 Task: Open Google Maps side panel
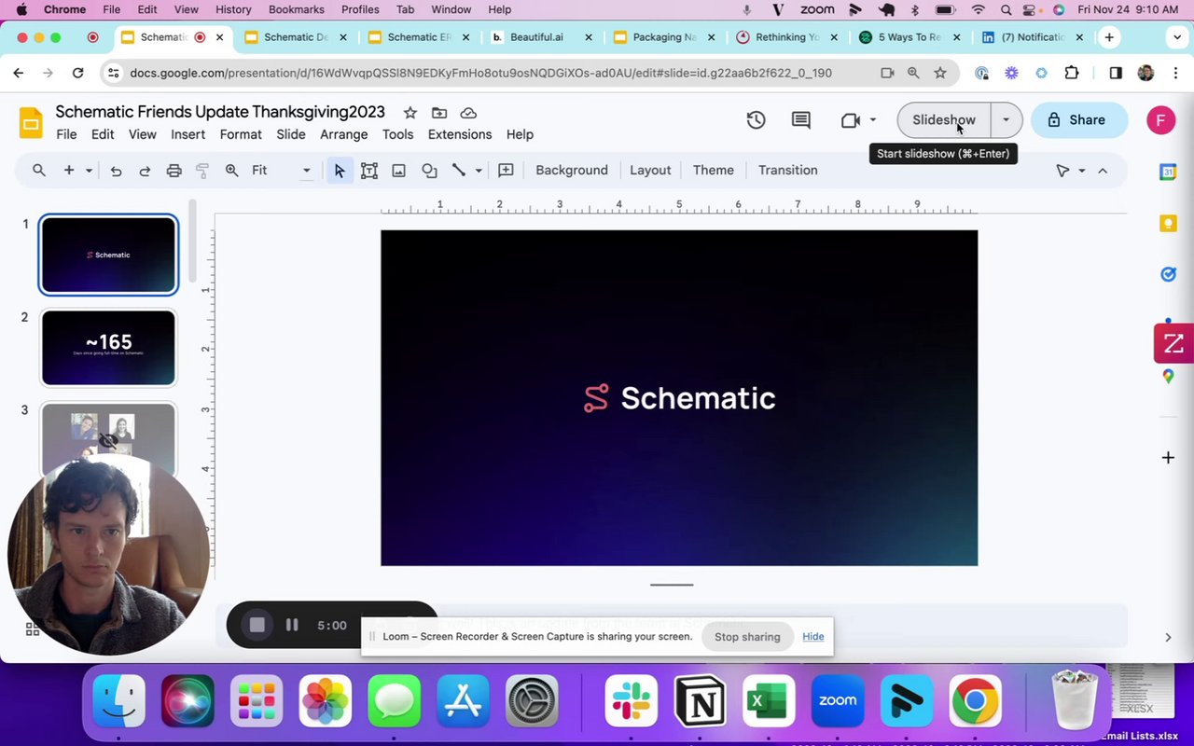1168,376
